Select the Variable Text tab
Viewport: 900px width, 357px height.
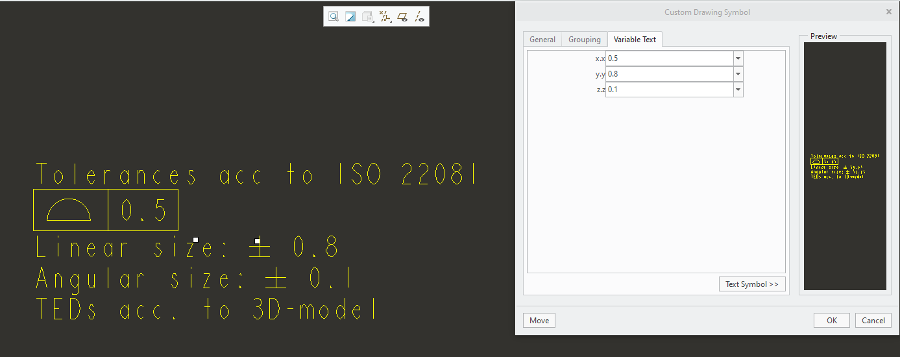(x=635, y=40)
